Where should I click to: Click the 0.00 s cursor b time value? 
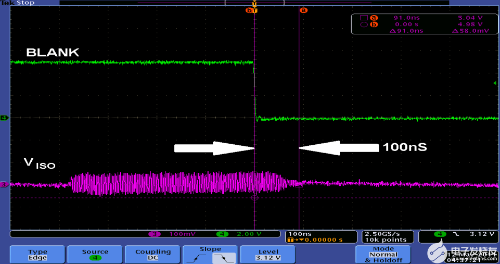coord(406,24)
